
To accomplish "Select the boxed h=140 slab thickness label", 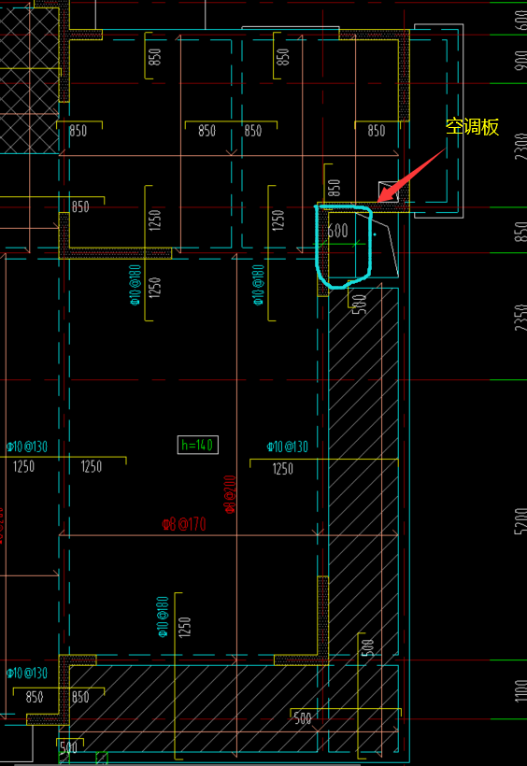I will pos(197,445).
